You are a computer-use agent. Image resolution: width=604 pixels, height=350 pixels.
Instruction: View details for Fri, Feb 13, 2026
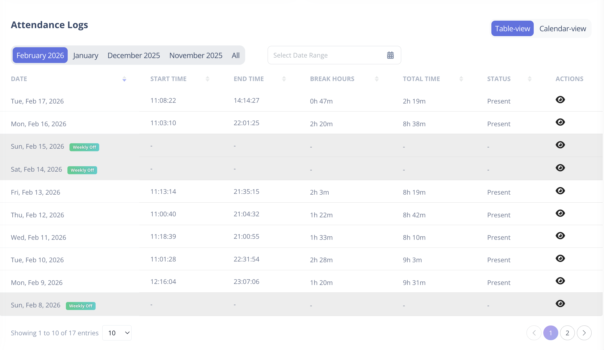(x=560, y=191)
